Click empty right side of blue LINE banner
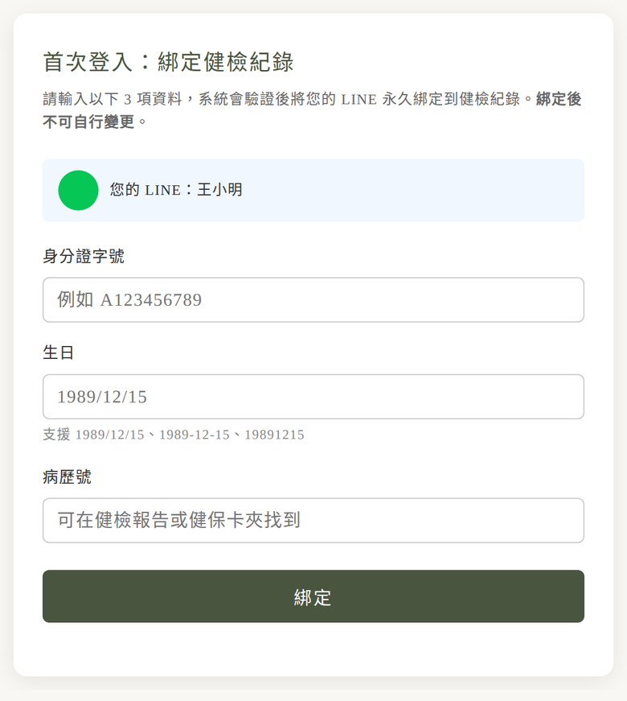Screen dimensions: 627x701 450,191
